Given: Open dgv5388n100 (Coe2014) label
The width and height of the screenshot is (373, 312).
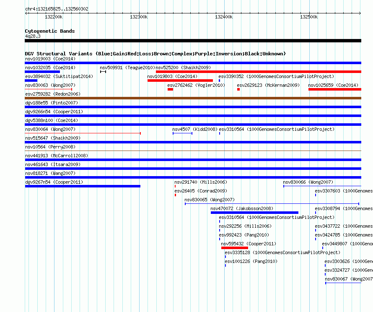Looking at the screenshot, I should pos(52,120).
